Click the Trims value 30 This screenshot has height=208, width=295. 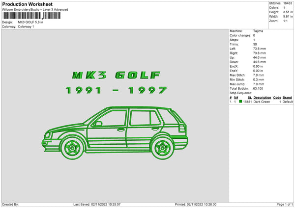(x=255, y=44)
